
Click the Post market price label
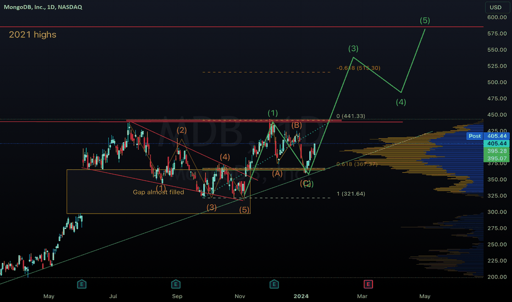tap(475, 136)
